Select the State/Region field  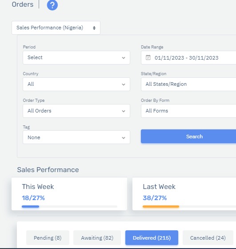click(188, 84)
